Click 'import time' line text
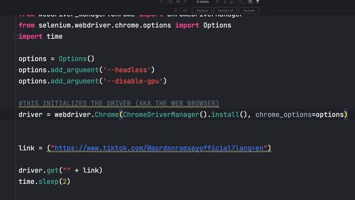 click(40, 37)
